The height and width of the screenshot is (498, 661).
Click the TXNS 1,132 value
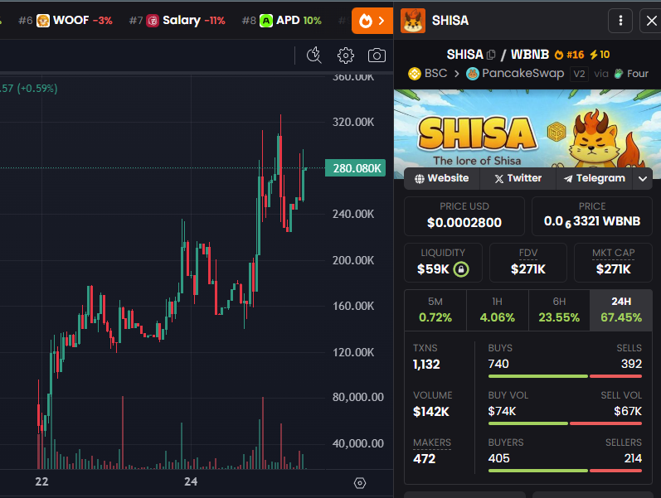[x=426, y=365]
